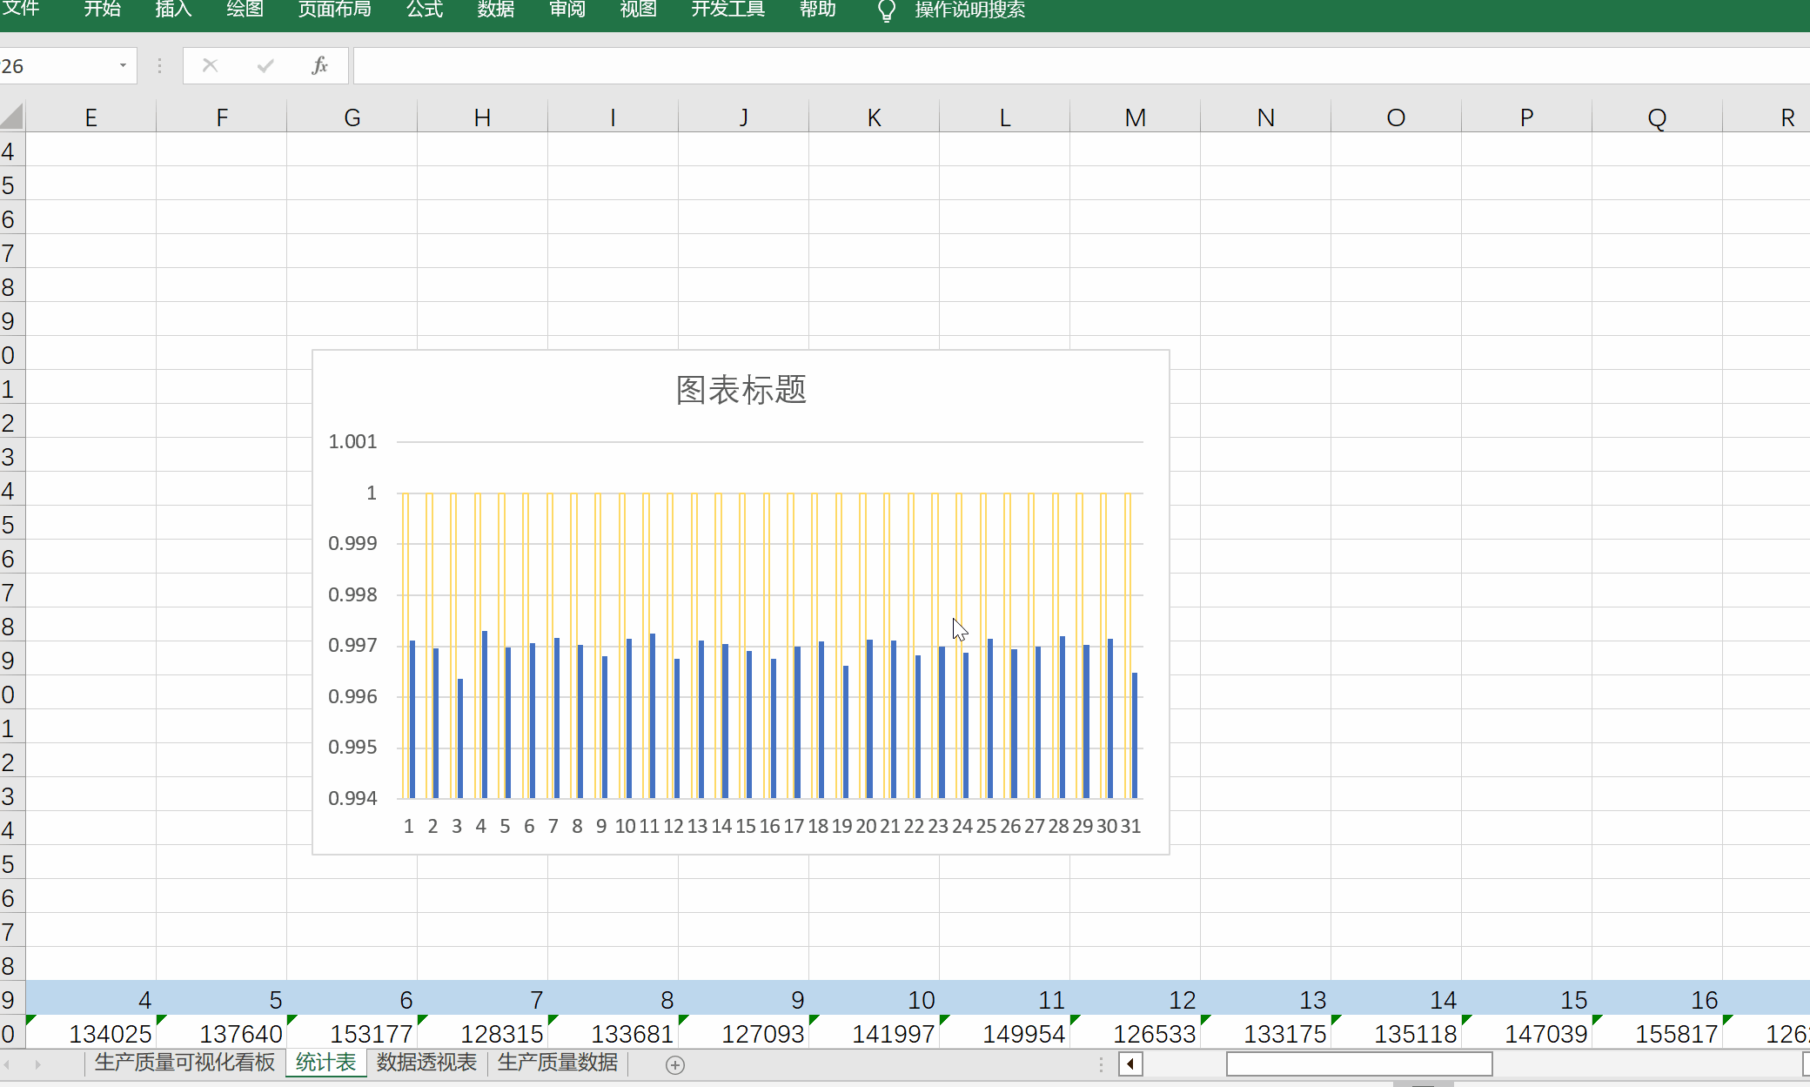Image resolution: width=1810 pixels, height=1087 pixels.
Task: Open the 数据 ribbon tab
Action: (x=496, y=10)
